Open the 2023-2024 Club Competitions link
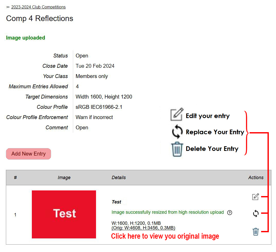 pos(38,7)
